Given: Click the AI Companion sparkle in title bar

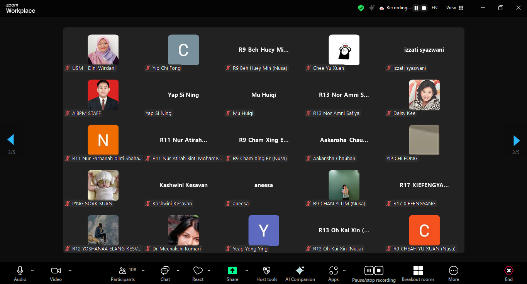Looking at the screenshot, I should click(372, 8).
